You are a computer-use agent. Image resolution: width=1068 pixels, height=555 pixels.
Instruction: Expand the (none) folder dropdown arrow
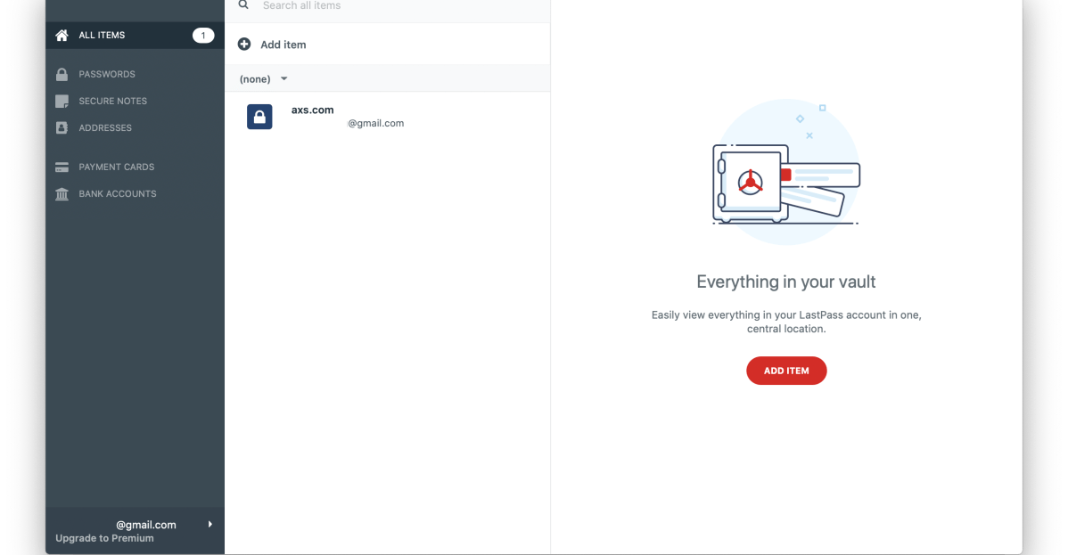pos(284,79)
